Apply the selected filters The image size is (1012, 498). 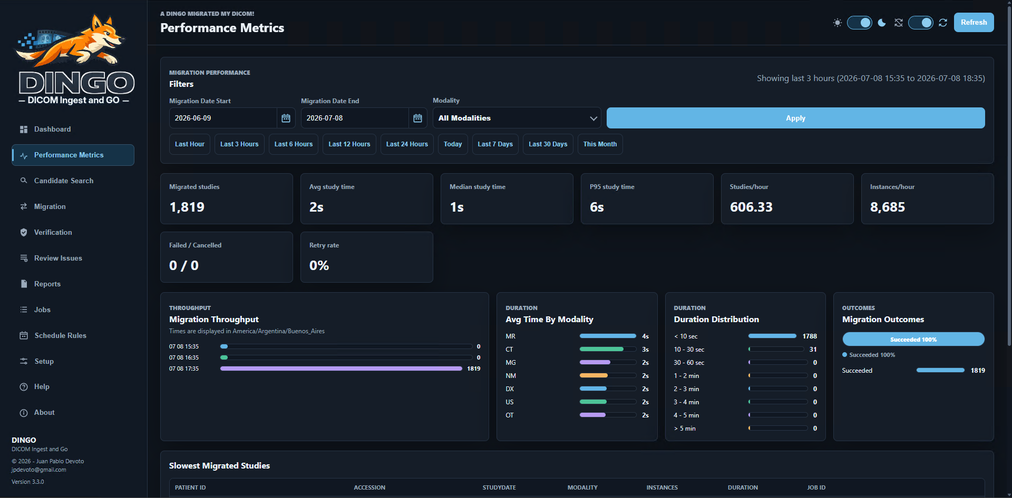[795, 118]
